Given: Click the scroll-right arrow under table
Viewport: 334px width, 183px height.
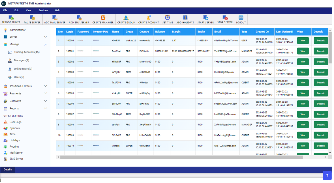Looking at the screenshot, I should [x=326, y=157].
